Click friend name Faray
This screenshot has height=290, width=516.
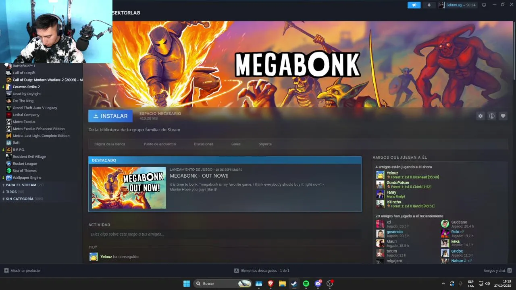(391, 193)
